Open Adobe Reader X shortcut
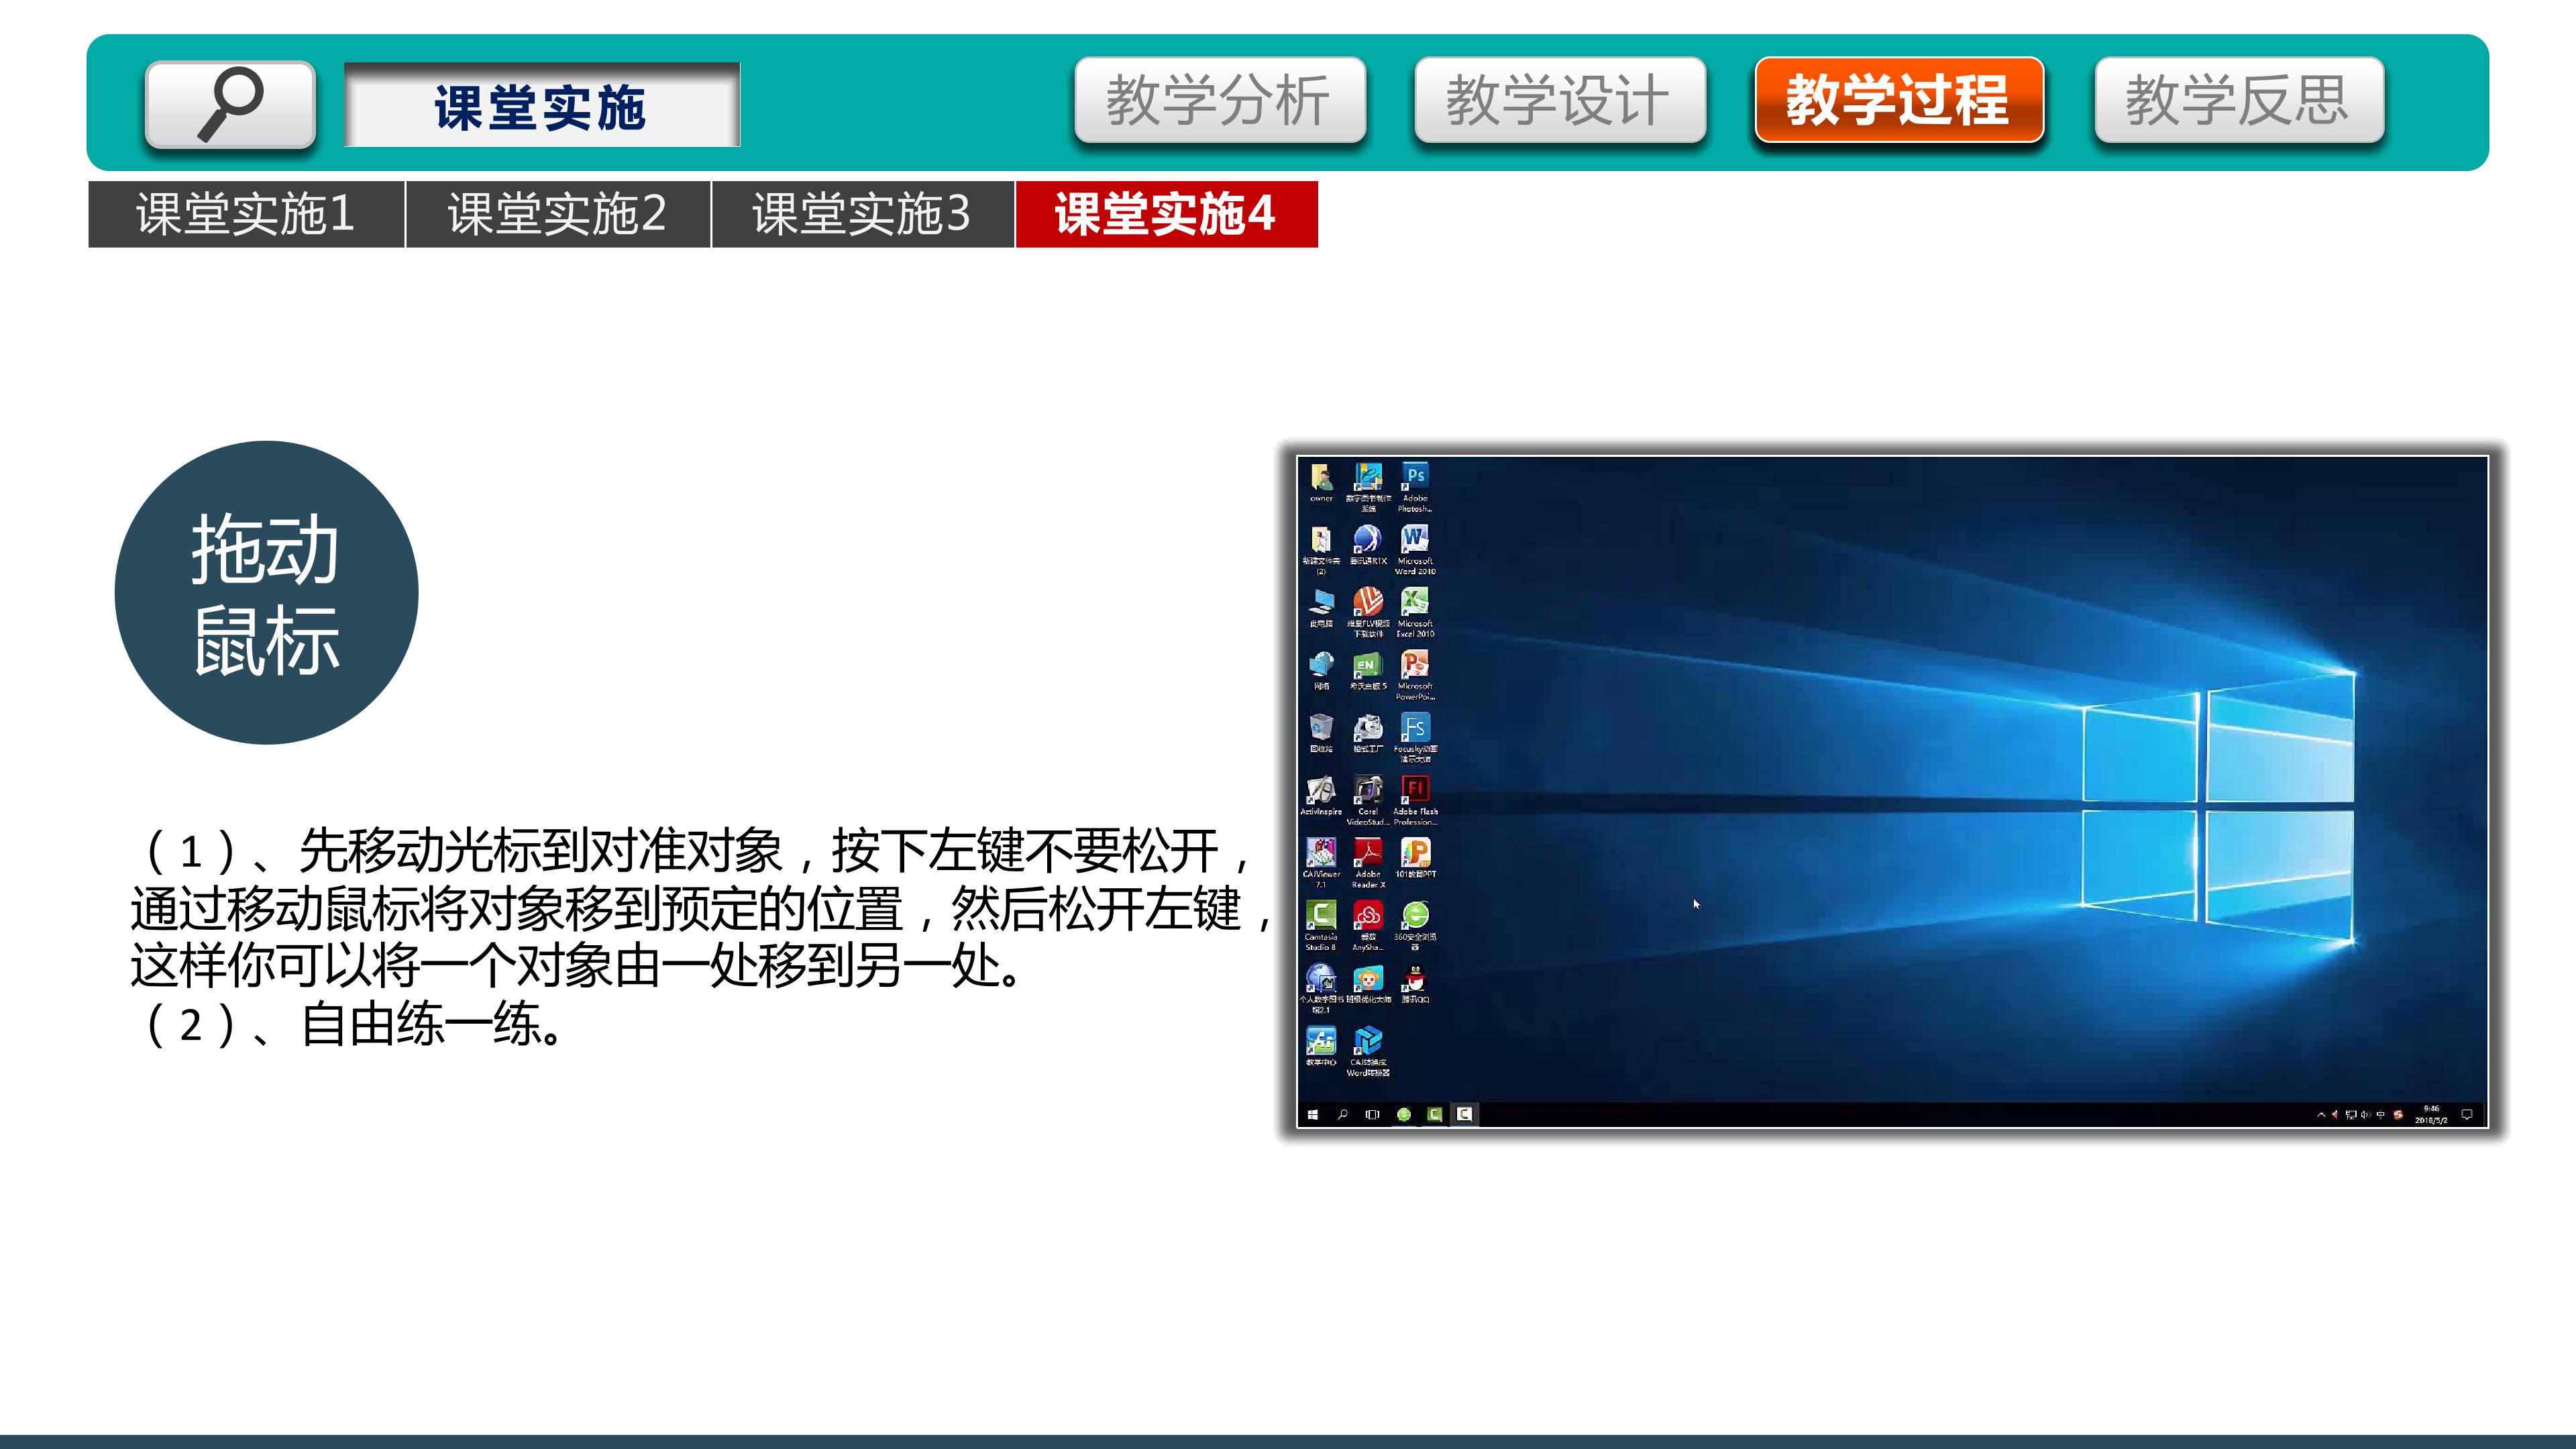This screenshot has width=2576, height=1449. coord(1367,853)
